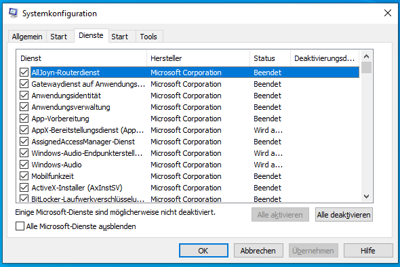Toggle the ActiveX-Installer (AxInstSV) checkbox
Viewport: 400px width, 267px height.
pyautogui.click(x=24, y=188)
